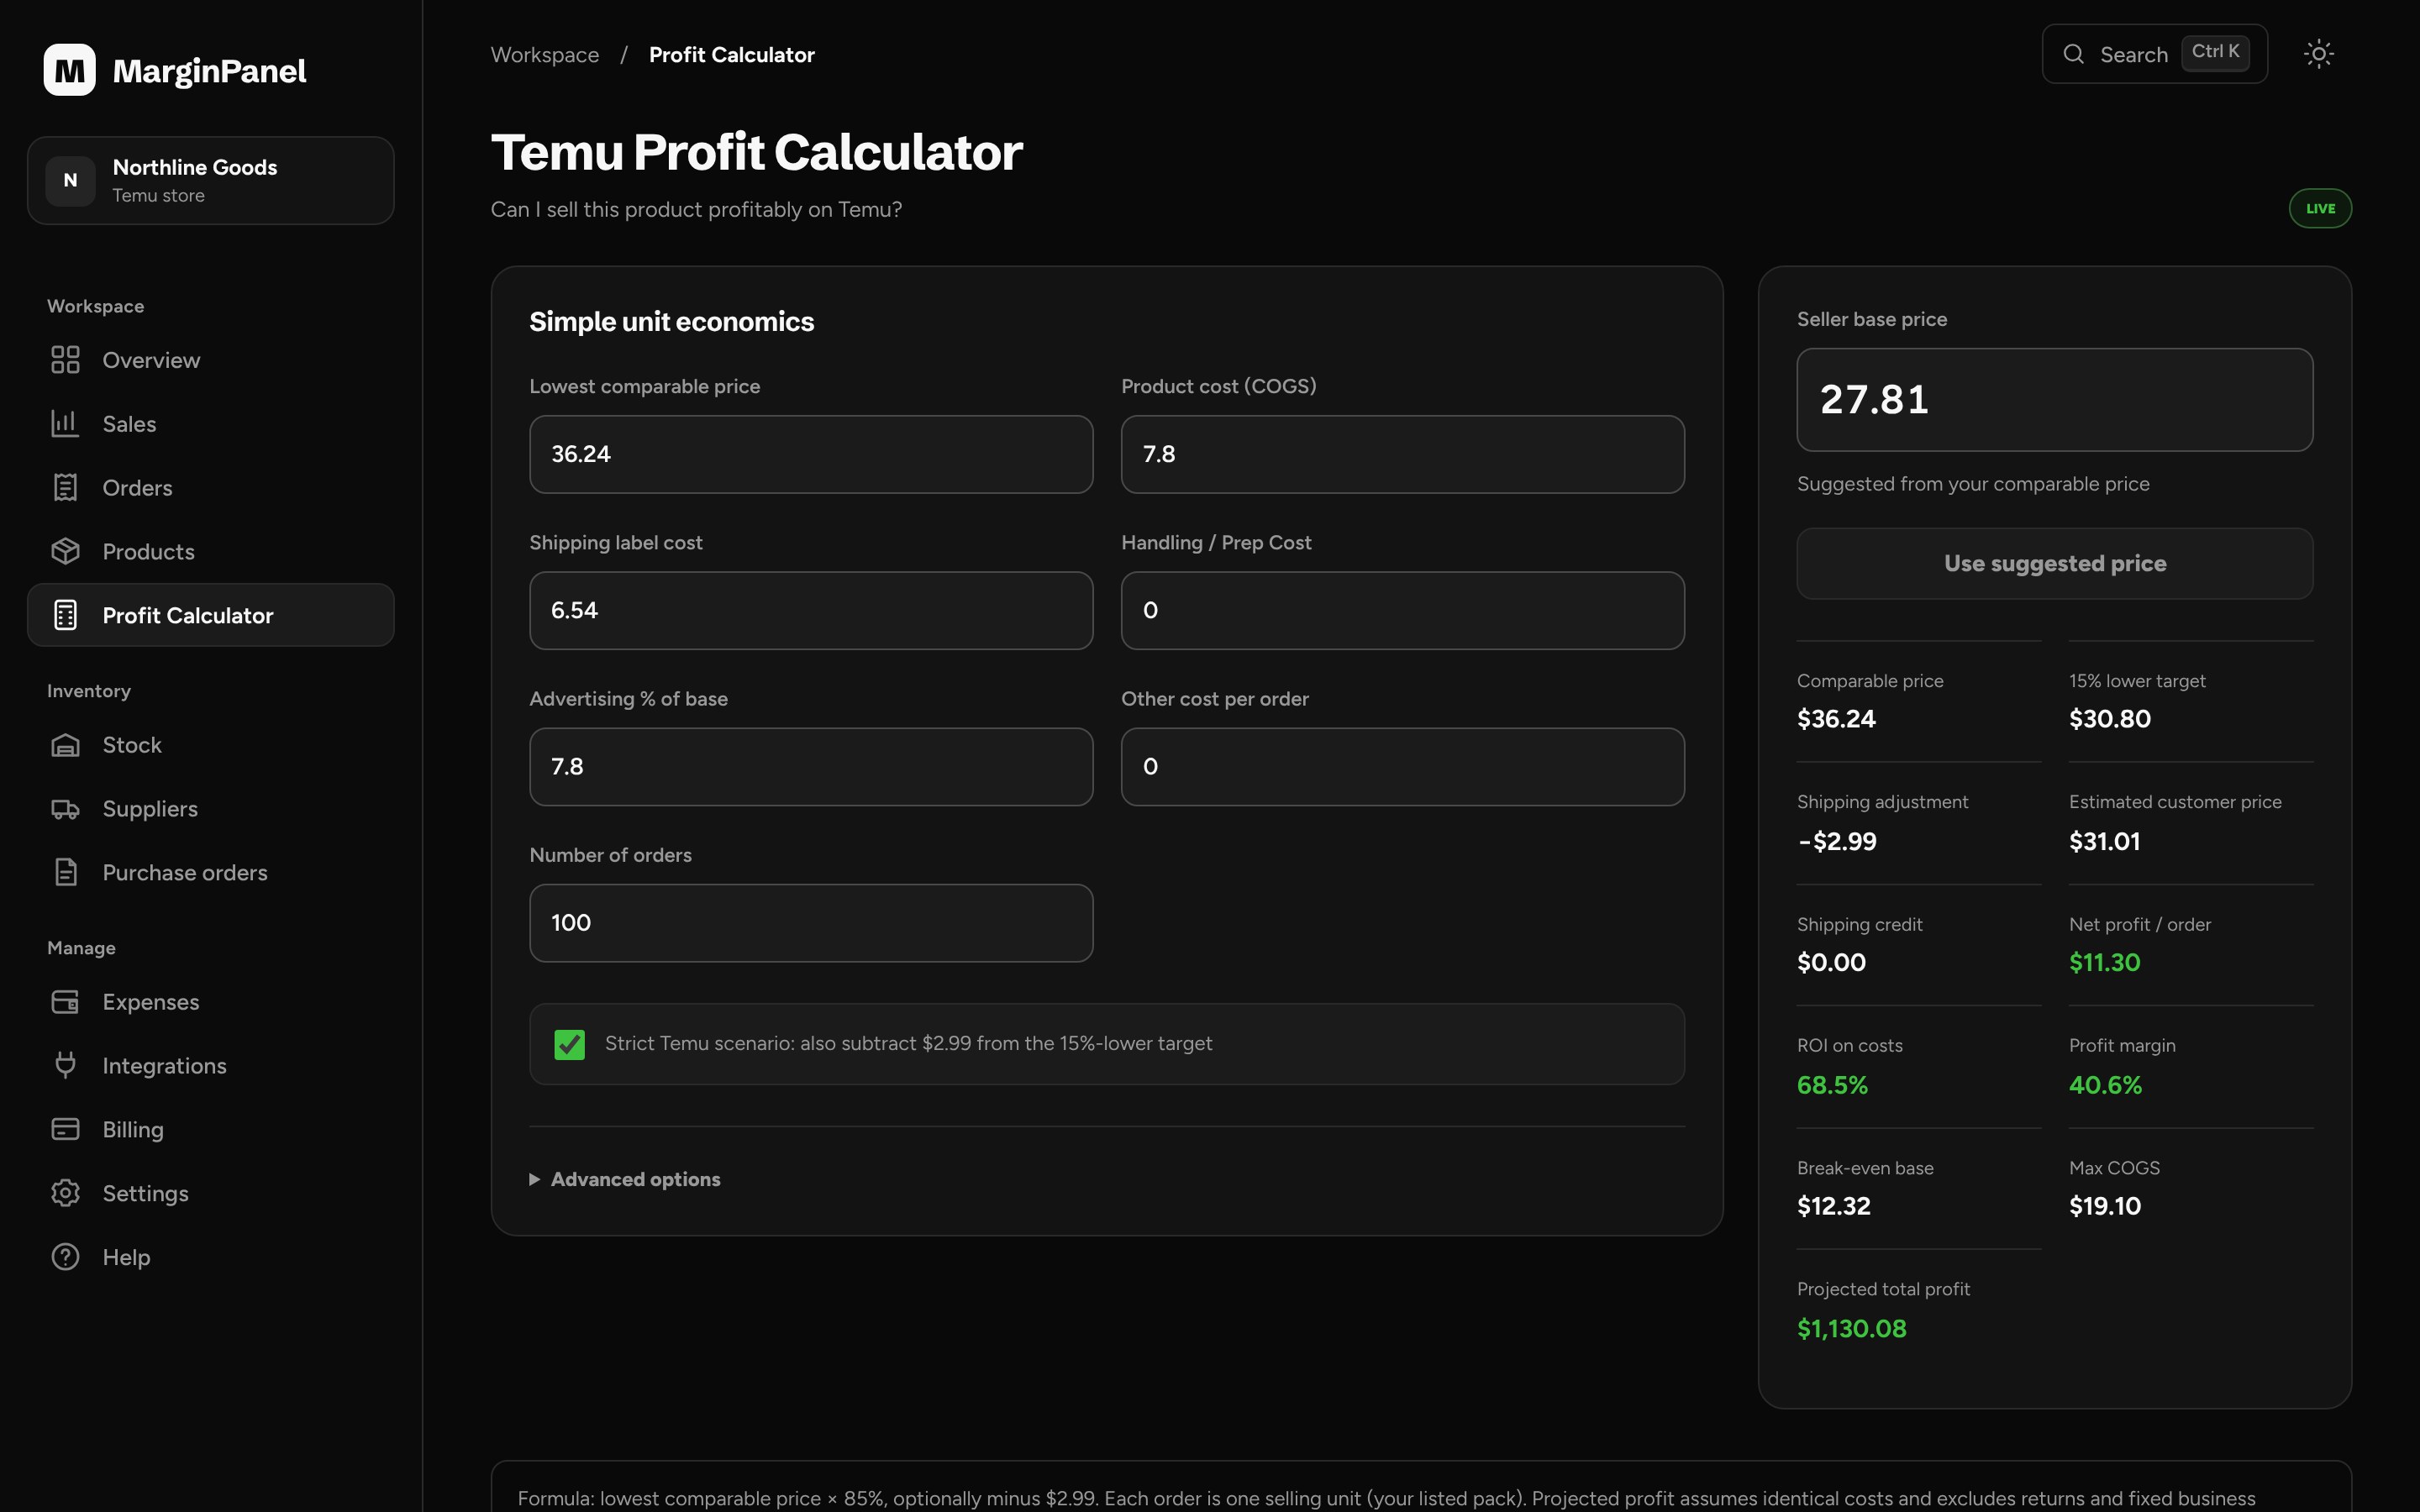Click the Advertising % of base input
This screenshot has height=1512, width=2420.
(x=811, y=767)
